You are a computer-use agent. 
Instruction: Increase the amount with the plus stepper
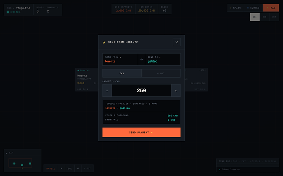point(176,91)
